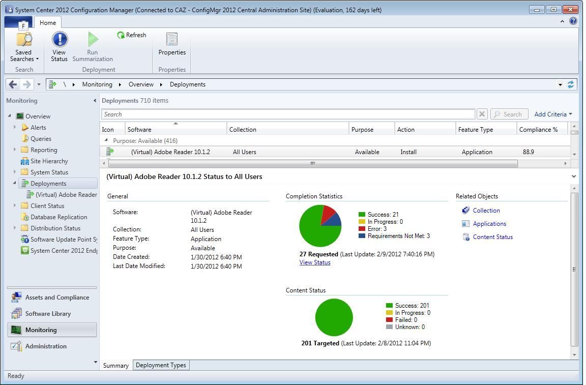Open the help question mark icon
Viewport: 586px width, 385px height.
(573, 21)
